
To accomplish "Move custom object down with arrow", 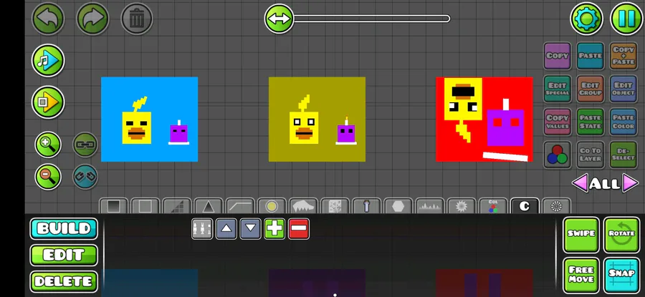I will [x=251, y=229].
